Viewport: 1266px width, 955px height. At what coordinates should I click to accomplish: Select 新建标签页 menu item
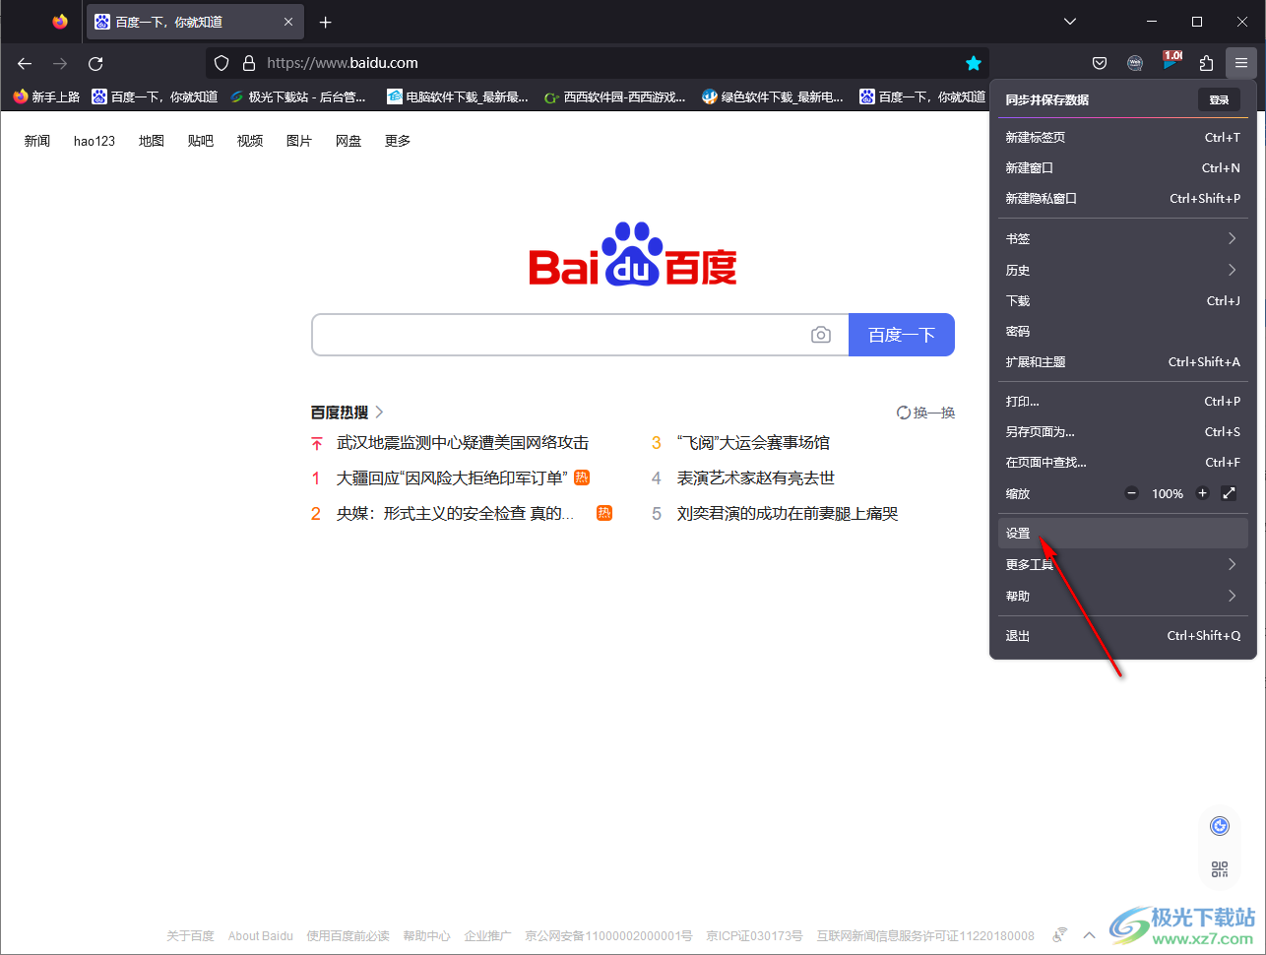1122,138
